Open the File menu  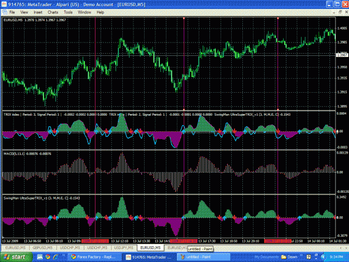click(x=12, y=12)
